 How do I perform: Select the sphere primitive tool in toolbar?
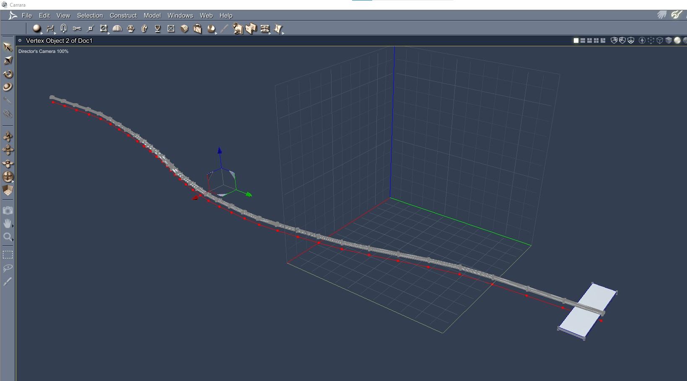pyautogui.click(x=36, y=28)
